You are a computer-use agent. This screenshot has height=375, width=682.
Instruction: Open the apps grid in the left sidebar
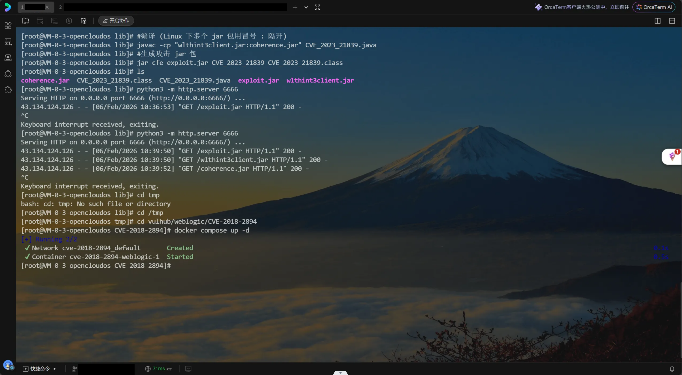click(8, 26)
